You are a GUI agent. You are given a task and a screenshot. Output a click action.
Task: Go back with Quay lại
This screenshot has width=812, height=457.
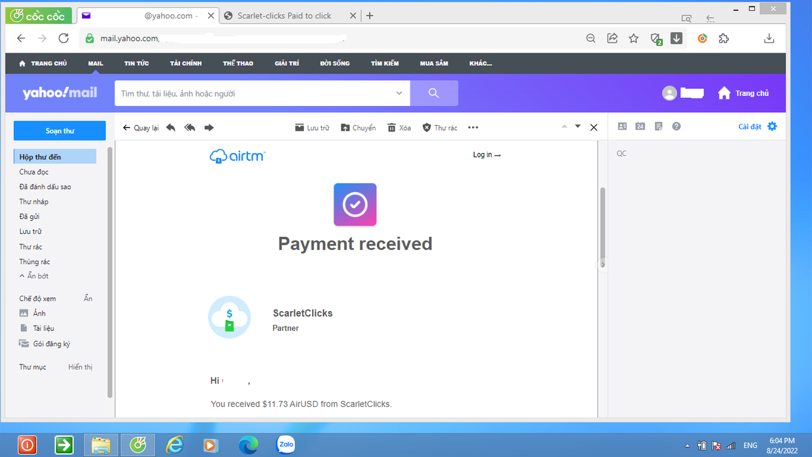[141, 128]
